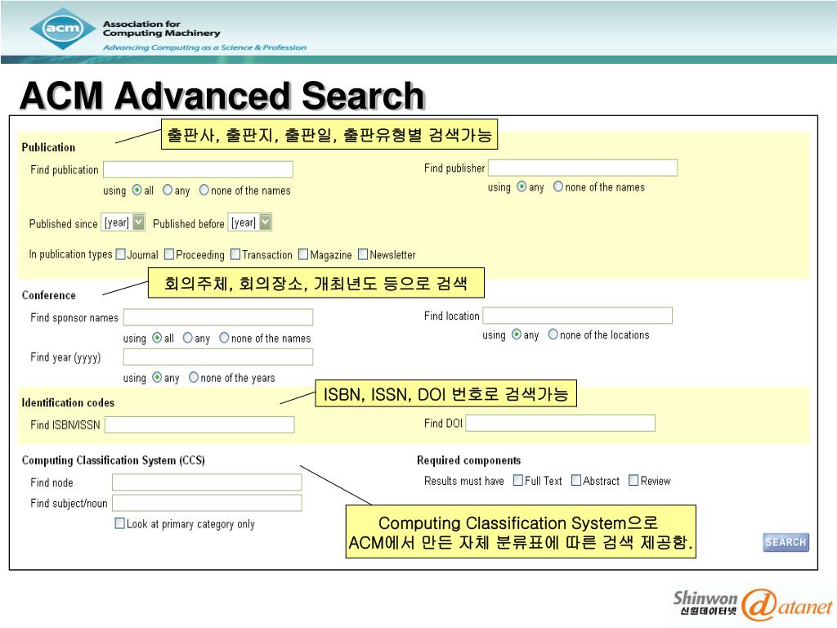837x628 pixels.
Task: Open the Published since year dropdown
Action: pos(123,222)
